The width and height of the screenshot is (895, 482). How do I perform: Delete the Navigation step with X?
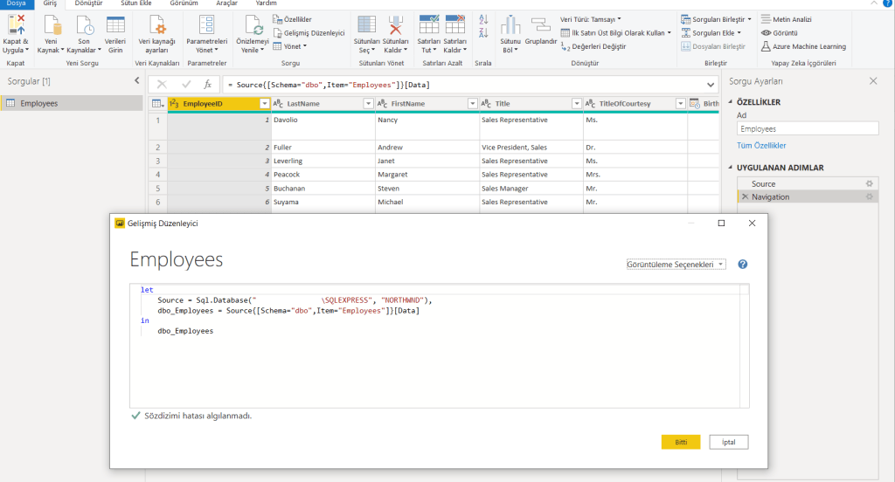point(745,197)
